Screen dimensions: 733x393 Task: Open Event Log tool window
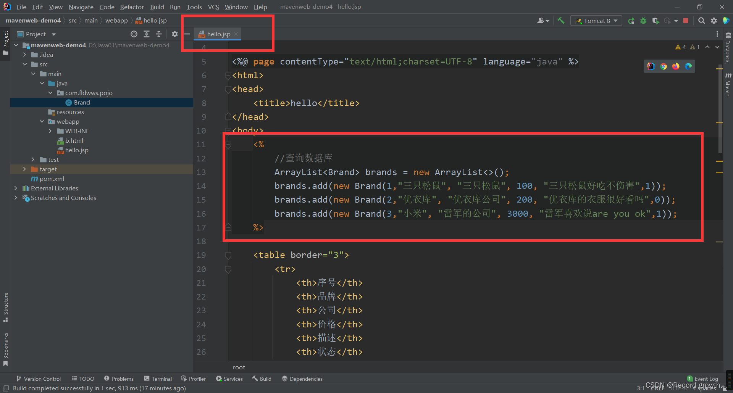click(702, 379)
